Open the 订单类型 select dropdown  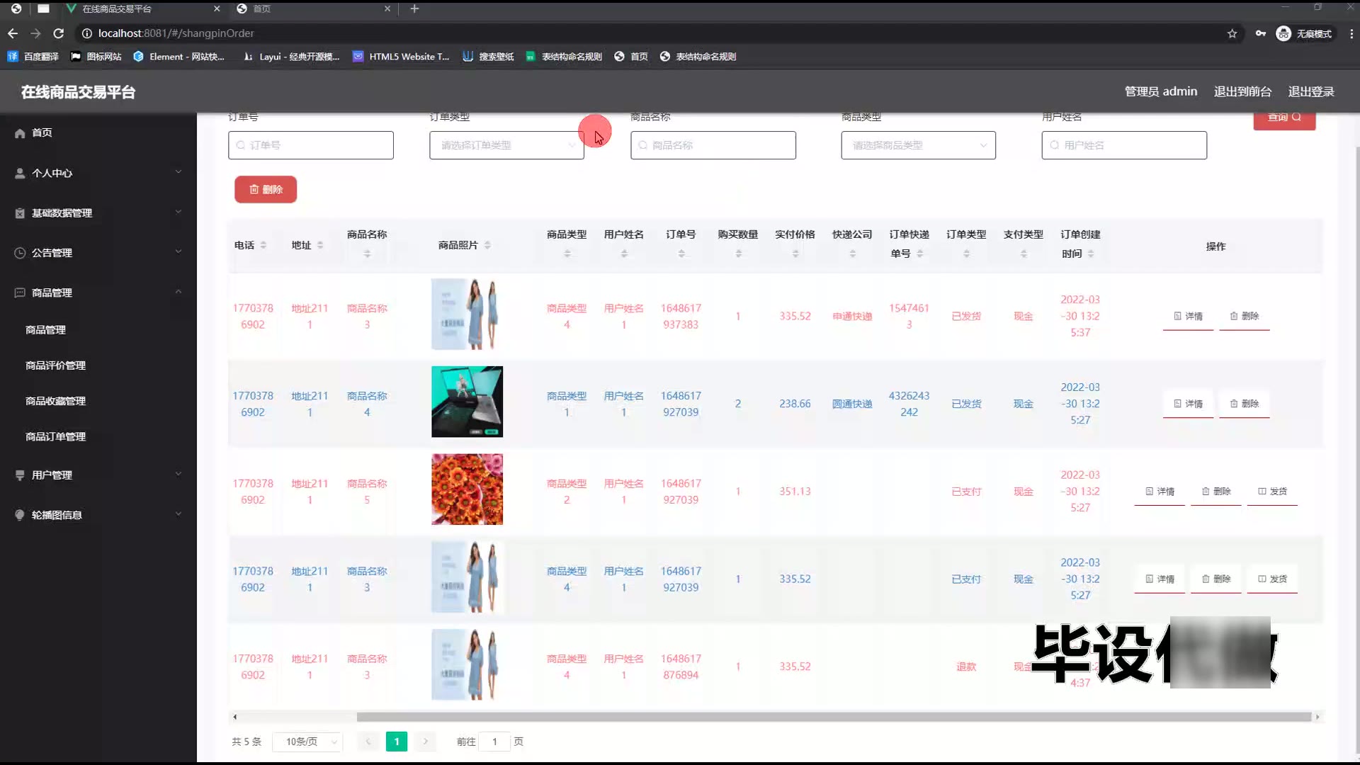(506, 144)
